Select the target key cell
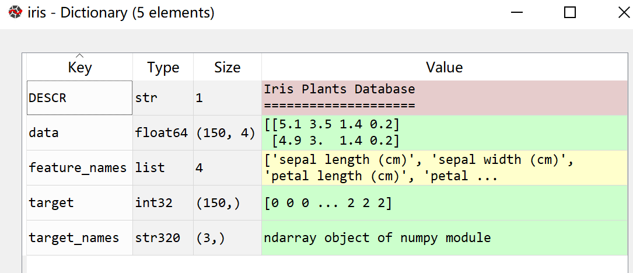The height and width of the screenshot is (273, 633). point(79,203)
